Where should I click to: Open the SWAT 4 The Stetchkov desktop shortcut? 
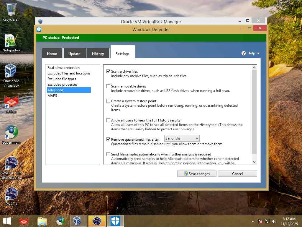[x=11, y=168]
